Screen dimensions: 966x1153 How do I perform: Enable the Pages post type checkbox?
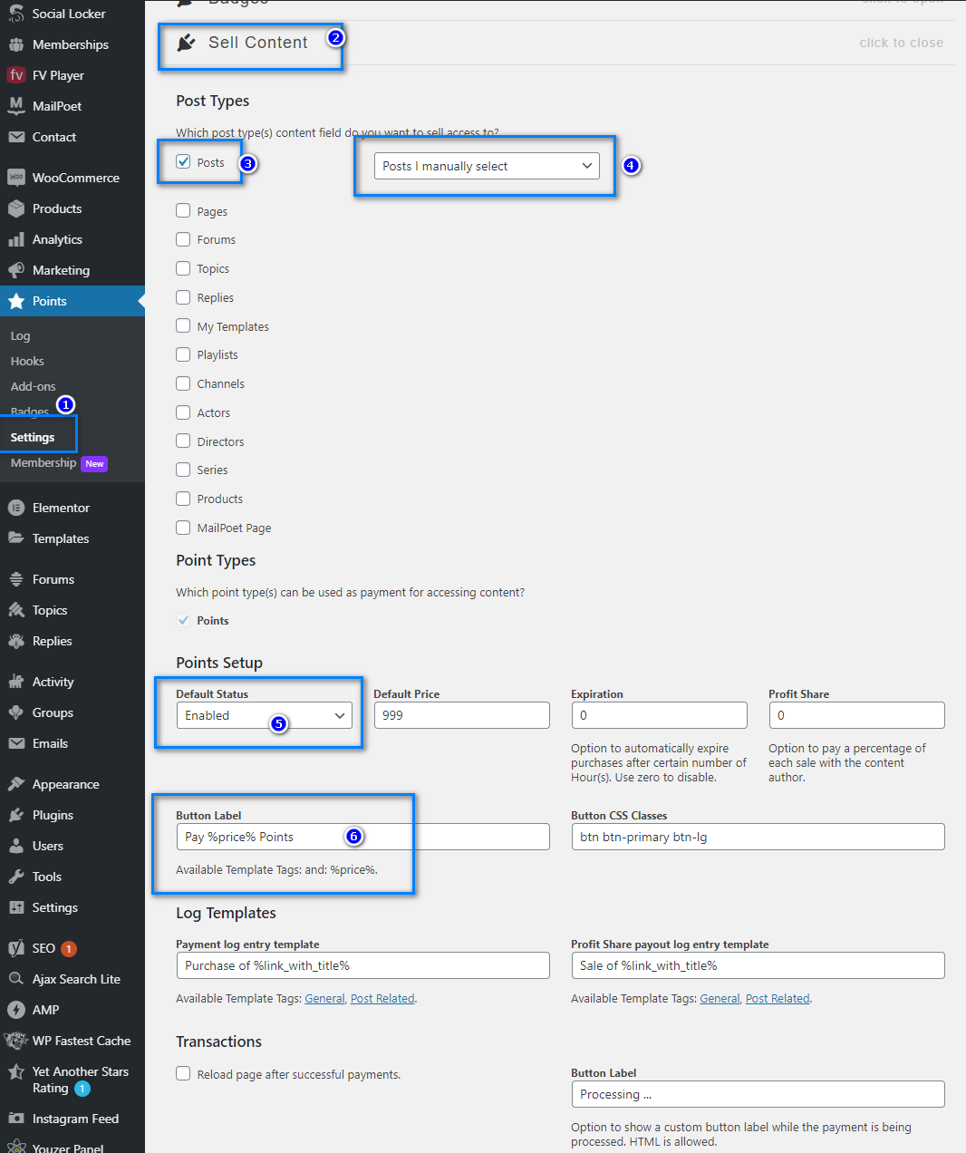[x=183, y=211]
